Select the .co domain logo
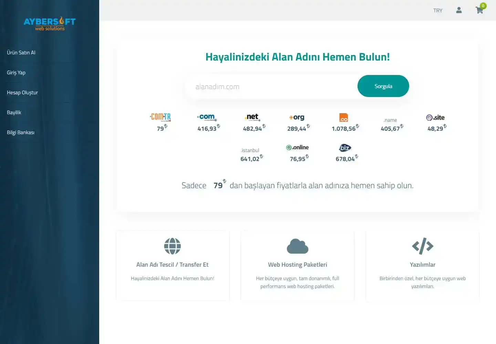 (343, 117)
